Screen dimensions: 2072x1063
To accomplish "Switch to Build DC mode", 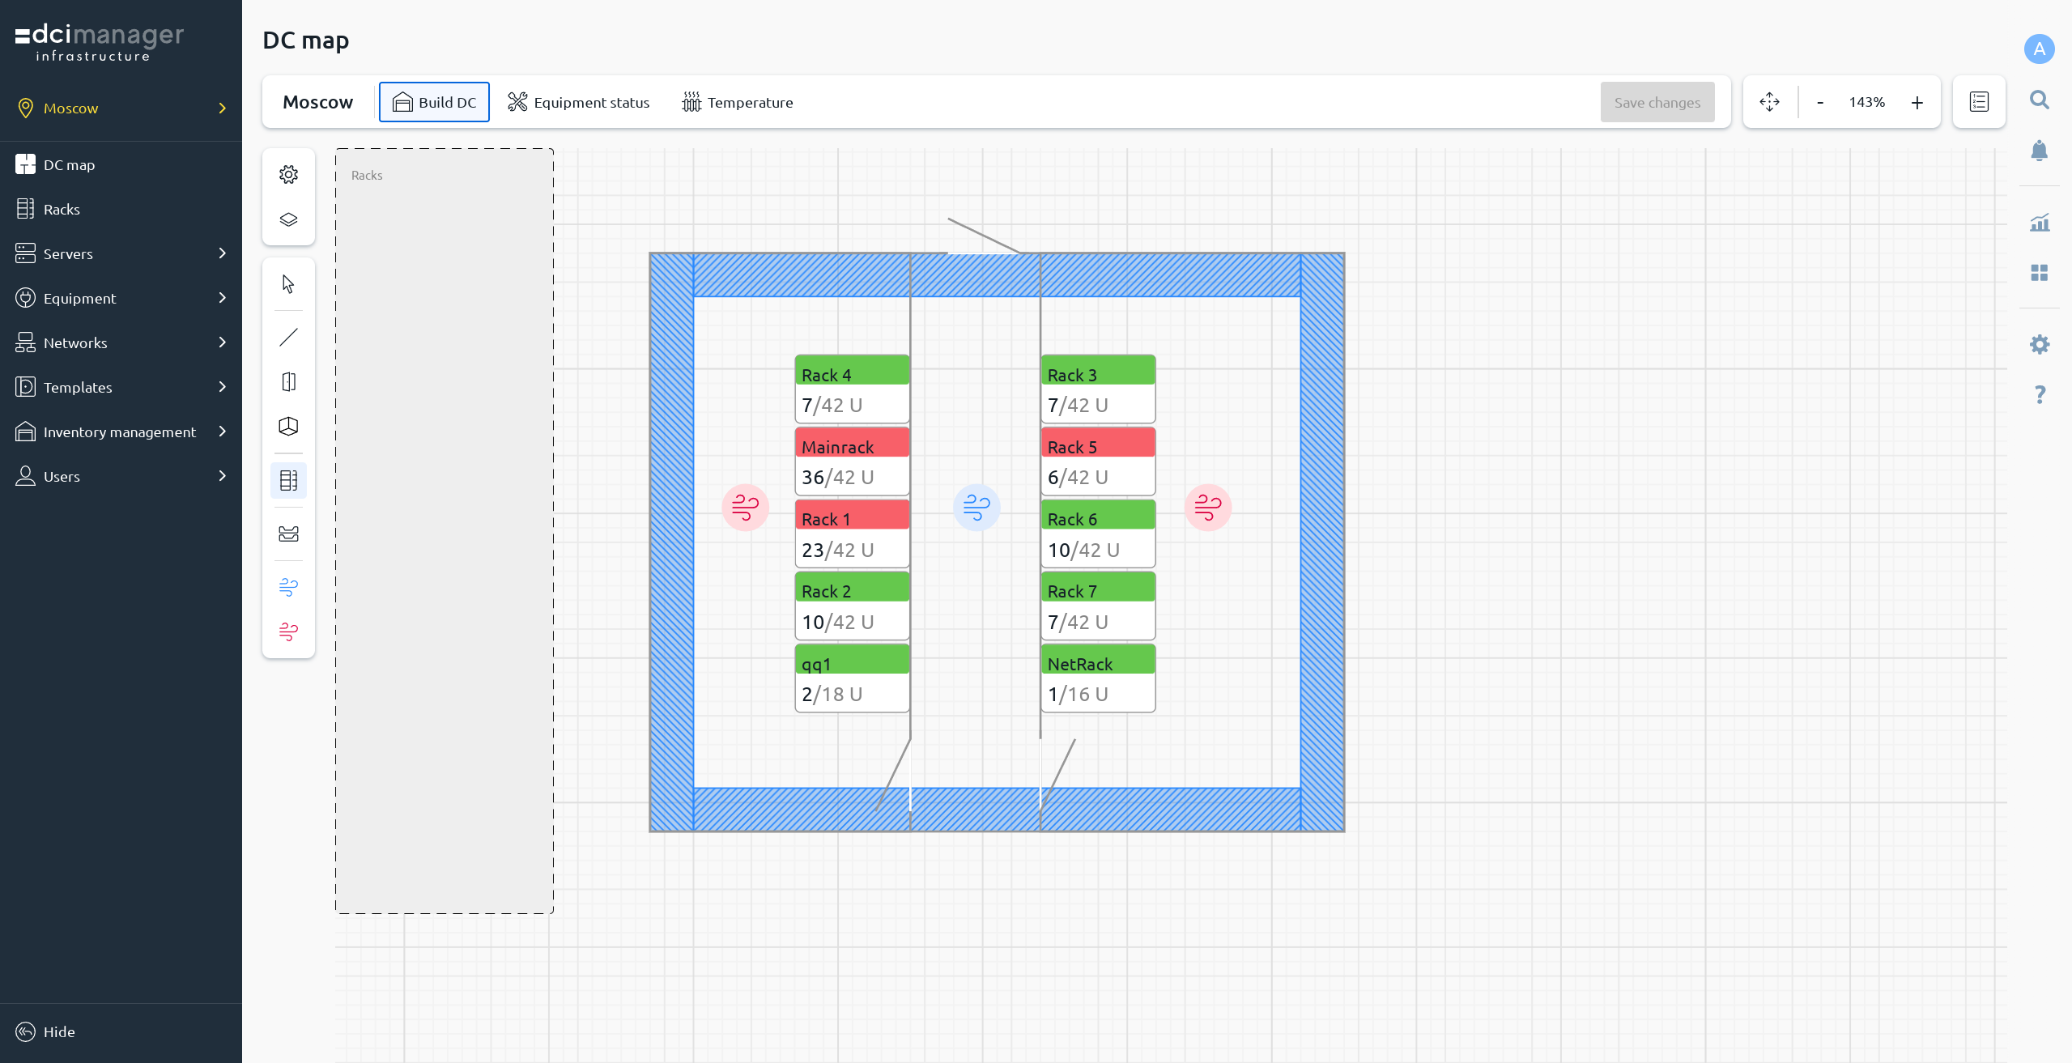I will [434, 102].
